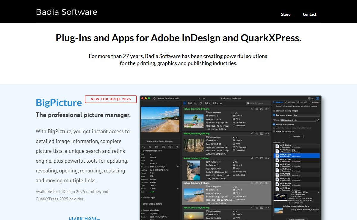Open the image kind filter dropdown

click(x=216, y=103)
